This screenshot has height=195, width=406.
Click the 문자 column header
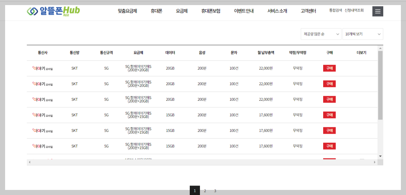pos(234,53)
